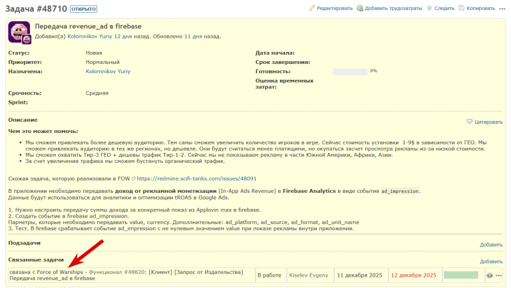Click the Следить link

444,8
